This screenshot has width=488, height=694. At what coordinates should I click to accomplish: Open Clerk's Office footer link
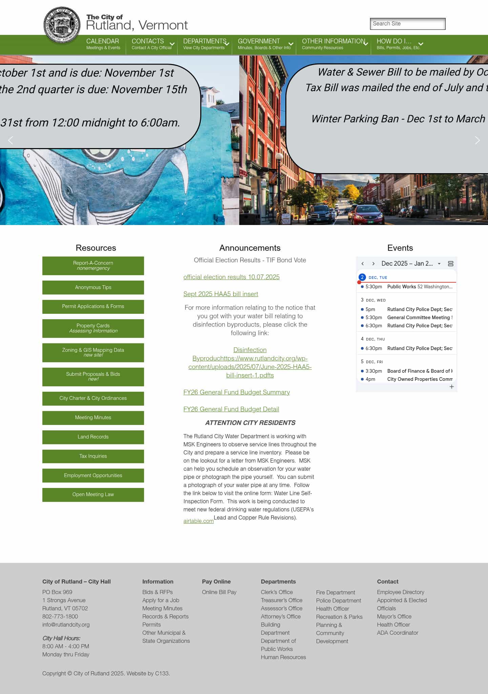tap(277, 592)
